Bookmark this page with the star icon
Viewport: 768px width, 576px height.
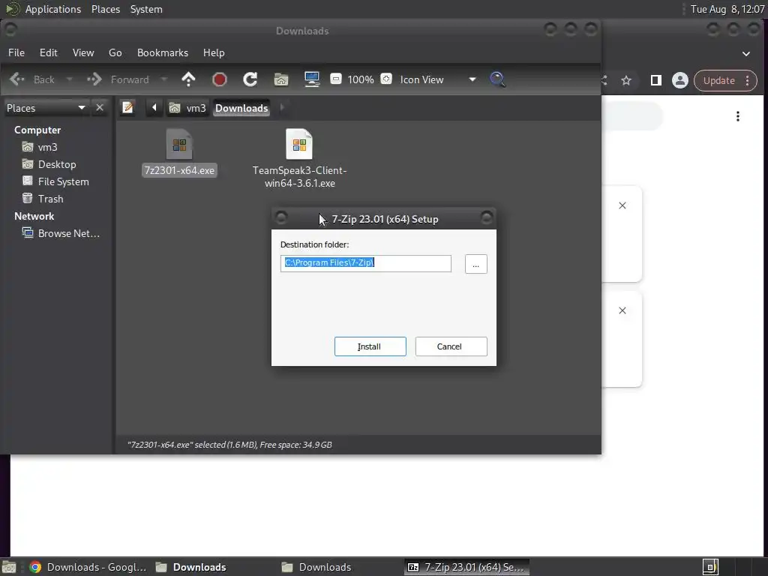(626, 80)
